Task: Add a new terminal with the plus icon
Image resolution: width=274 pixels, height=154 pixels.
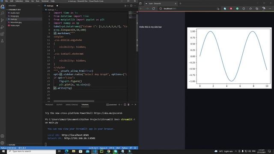Action: 119,104
